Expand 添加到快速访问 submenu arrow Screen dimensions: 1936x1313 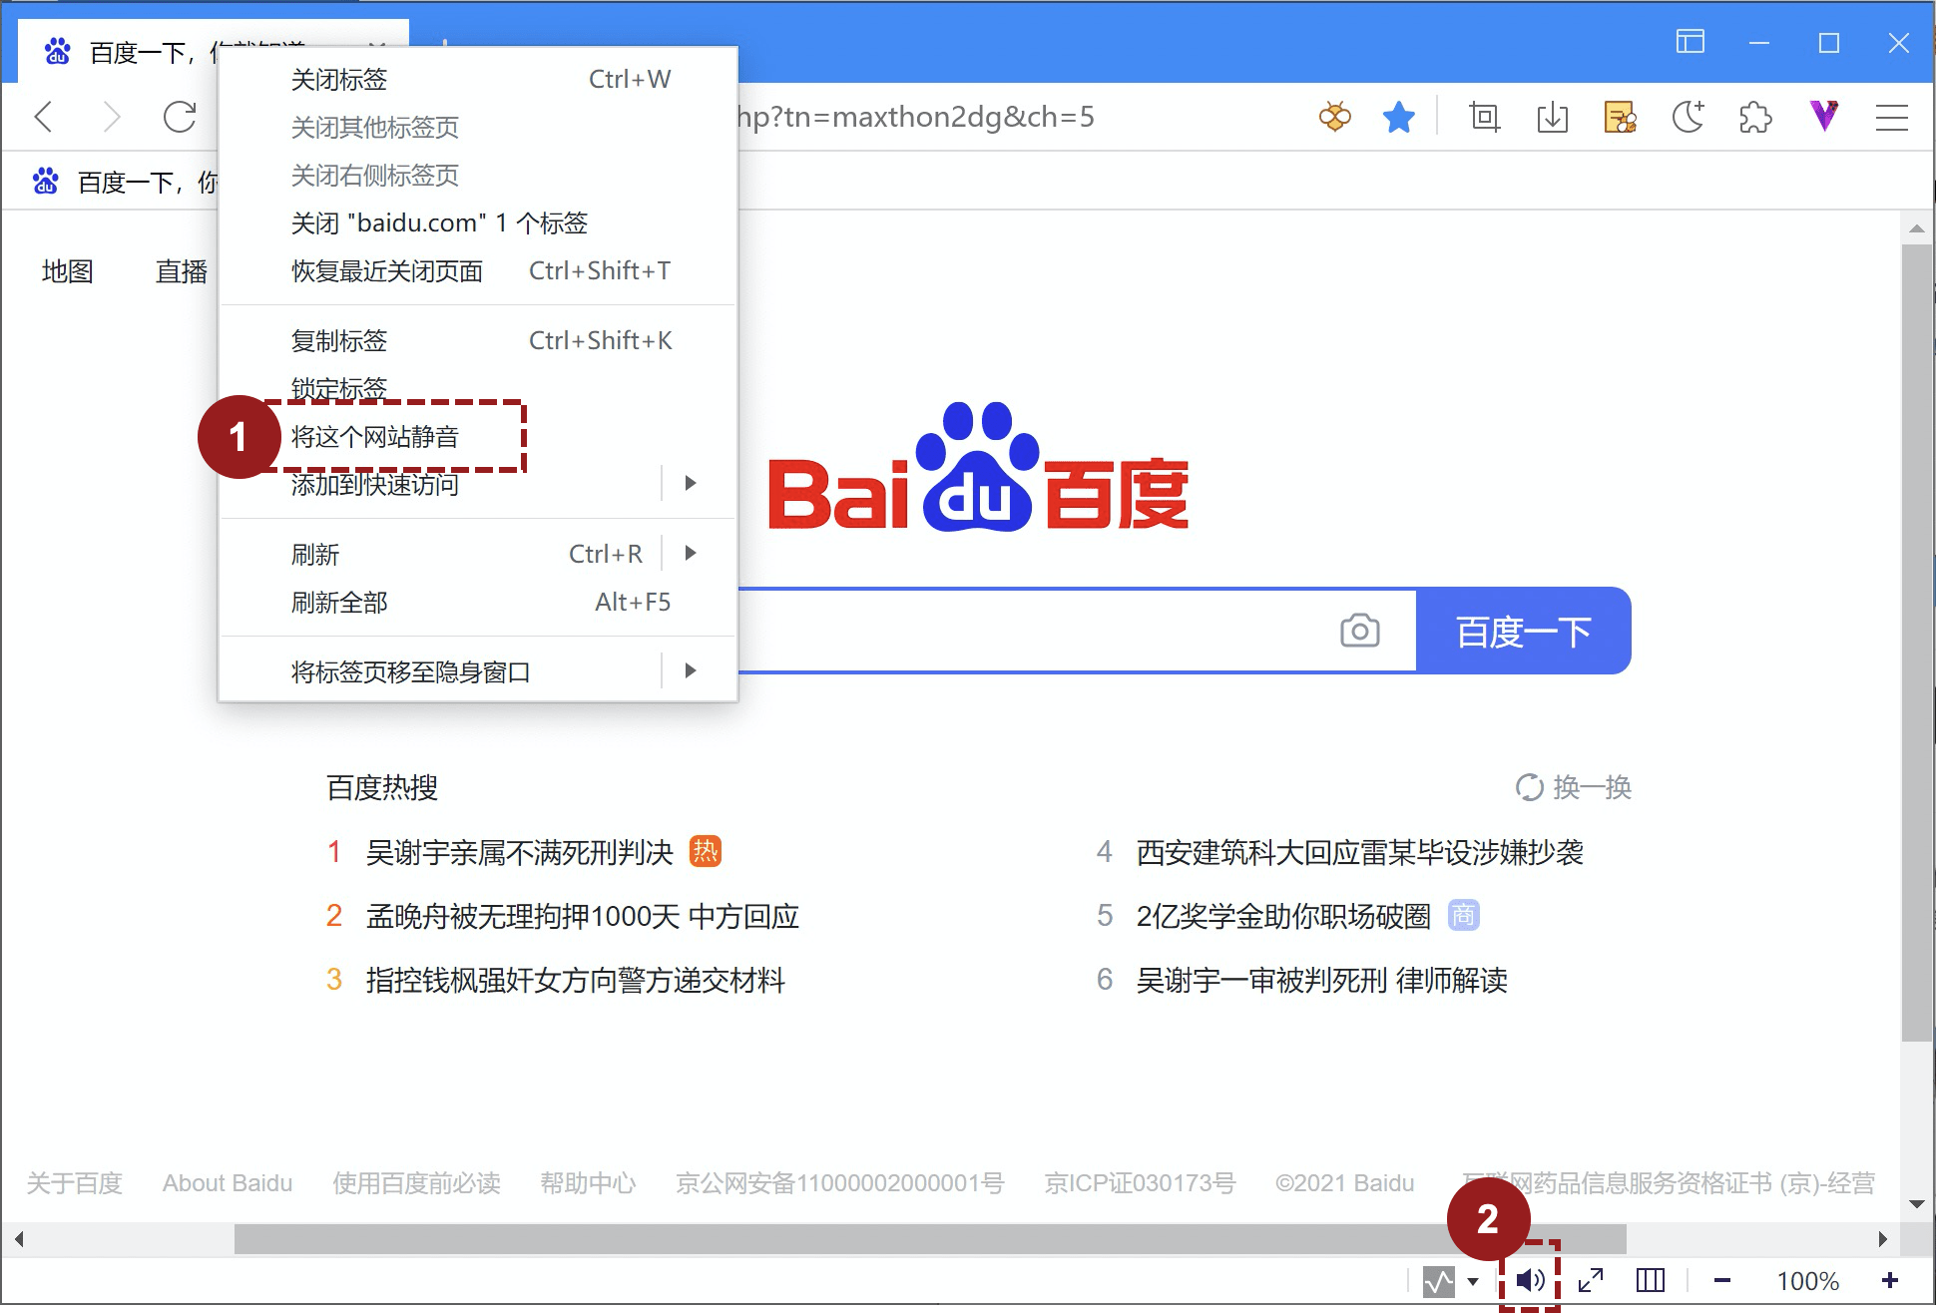coord(690,484)
